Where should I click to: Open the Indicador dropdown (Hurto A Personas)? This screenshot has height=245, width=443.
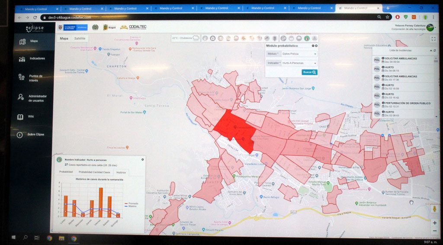pos(299,63)
